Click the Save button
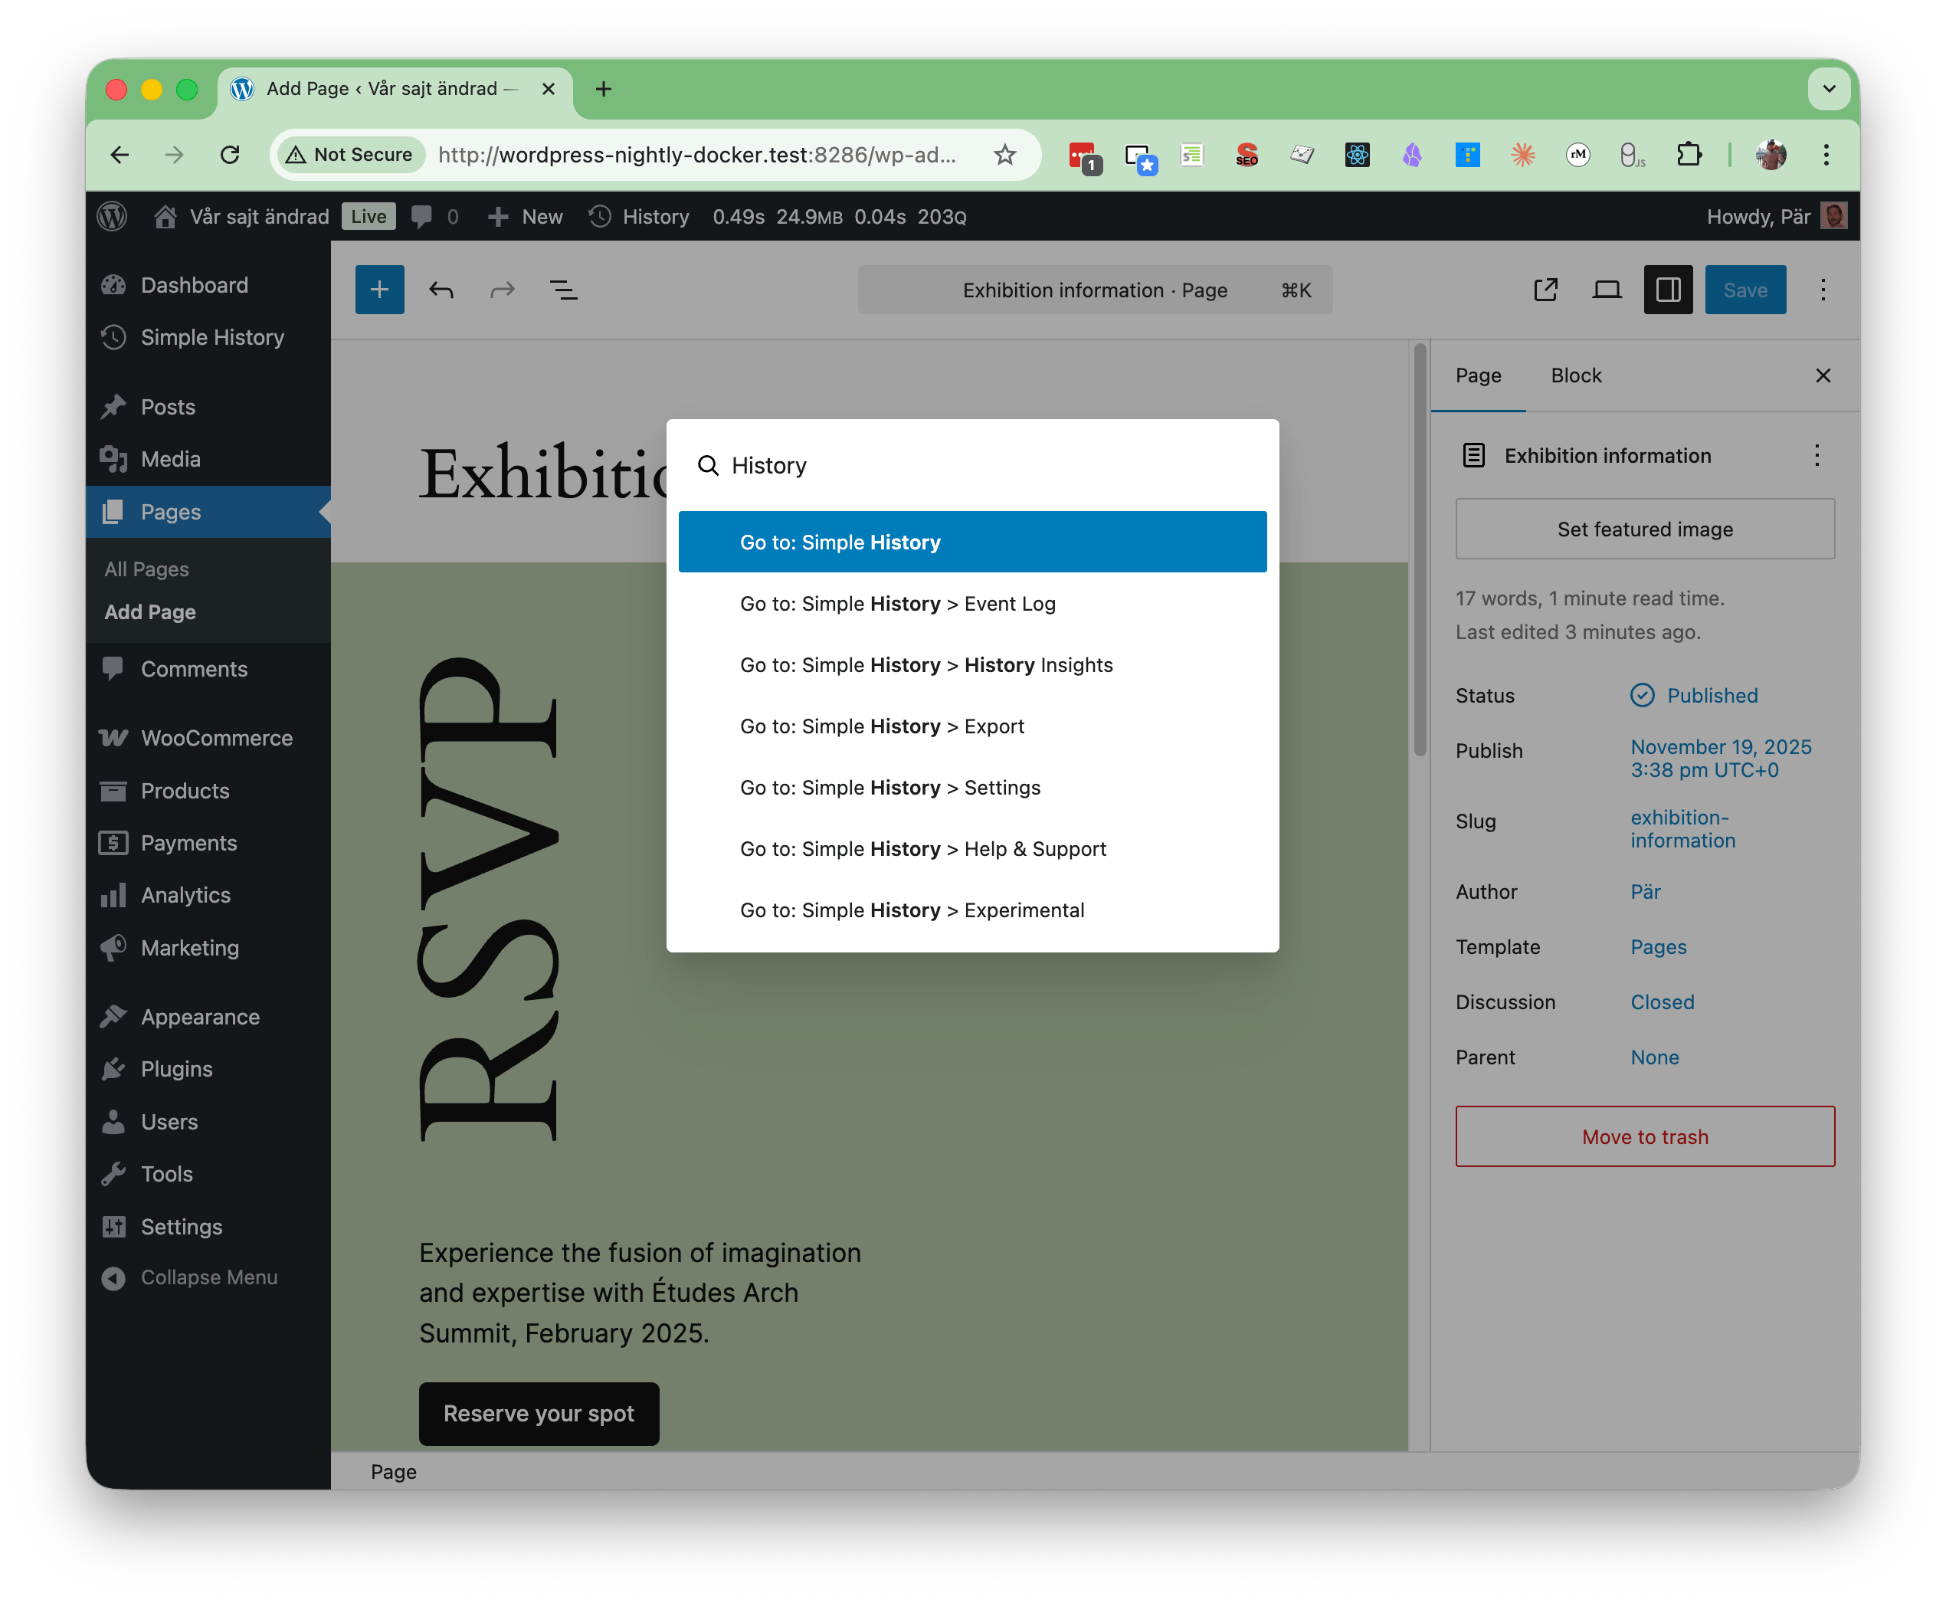The height and width of the screenshot is (1603, 1946). click(x=1745, y=289)
